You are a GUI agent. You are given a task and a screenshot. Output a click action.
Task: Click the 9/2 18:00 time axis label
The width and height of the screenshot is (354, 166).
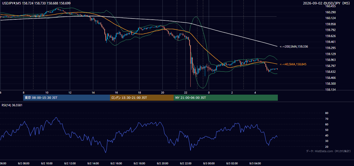pyautogui.click(x=139, y=163)
